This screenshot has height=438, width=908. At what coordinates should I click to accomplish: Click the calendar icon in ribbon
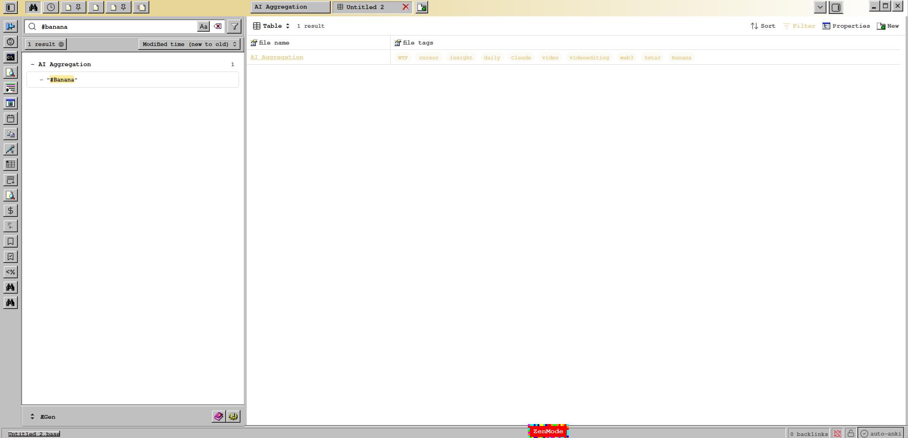[x=11, y=118]
